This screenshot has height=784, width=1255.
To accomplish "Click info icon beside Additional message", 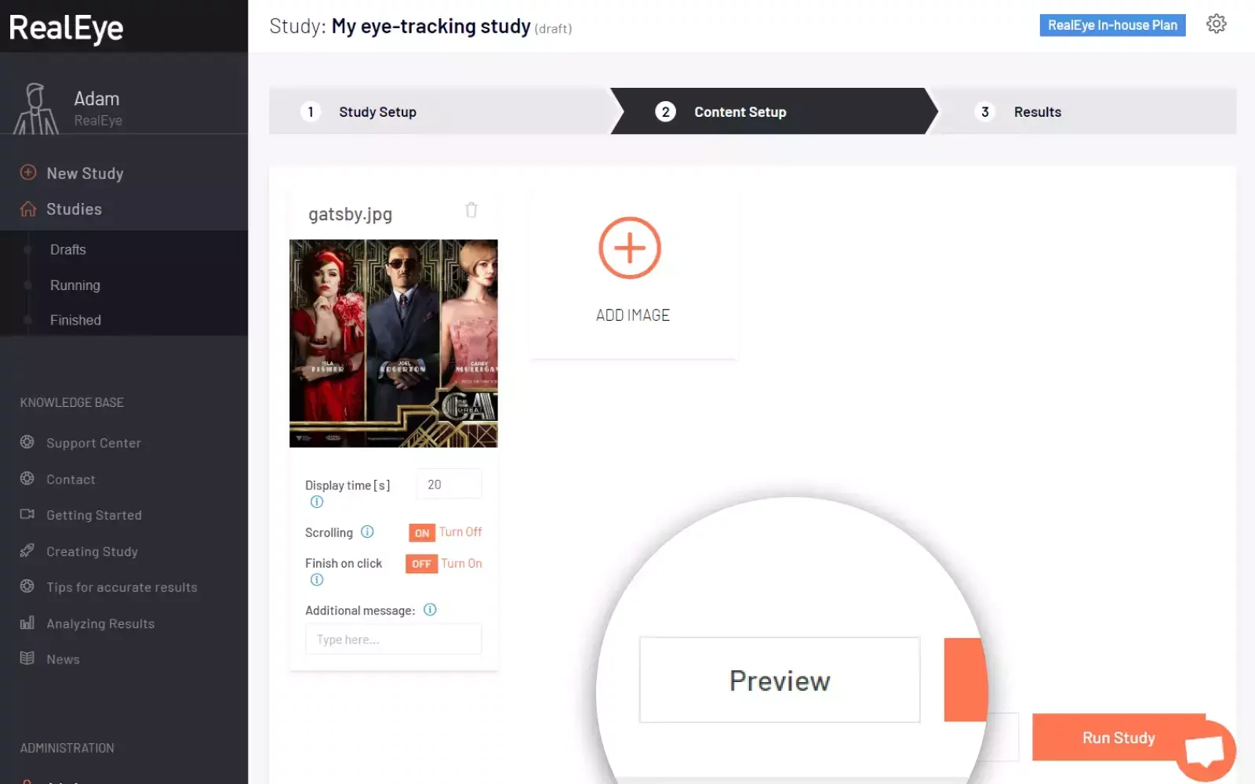I will (430, 610).
